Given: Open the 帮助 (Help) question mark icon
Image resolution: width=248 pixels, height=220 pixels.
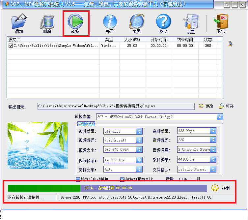Looking at the screenshot, I should [163, 21].
